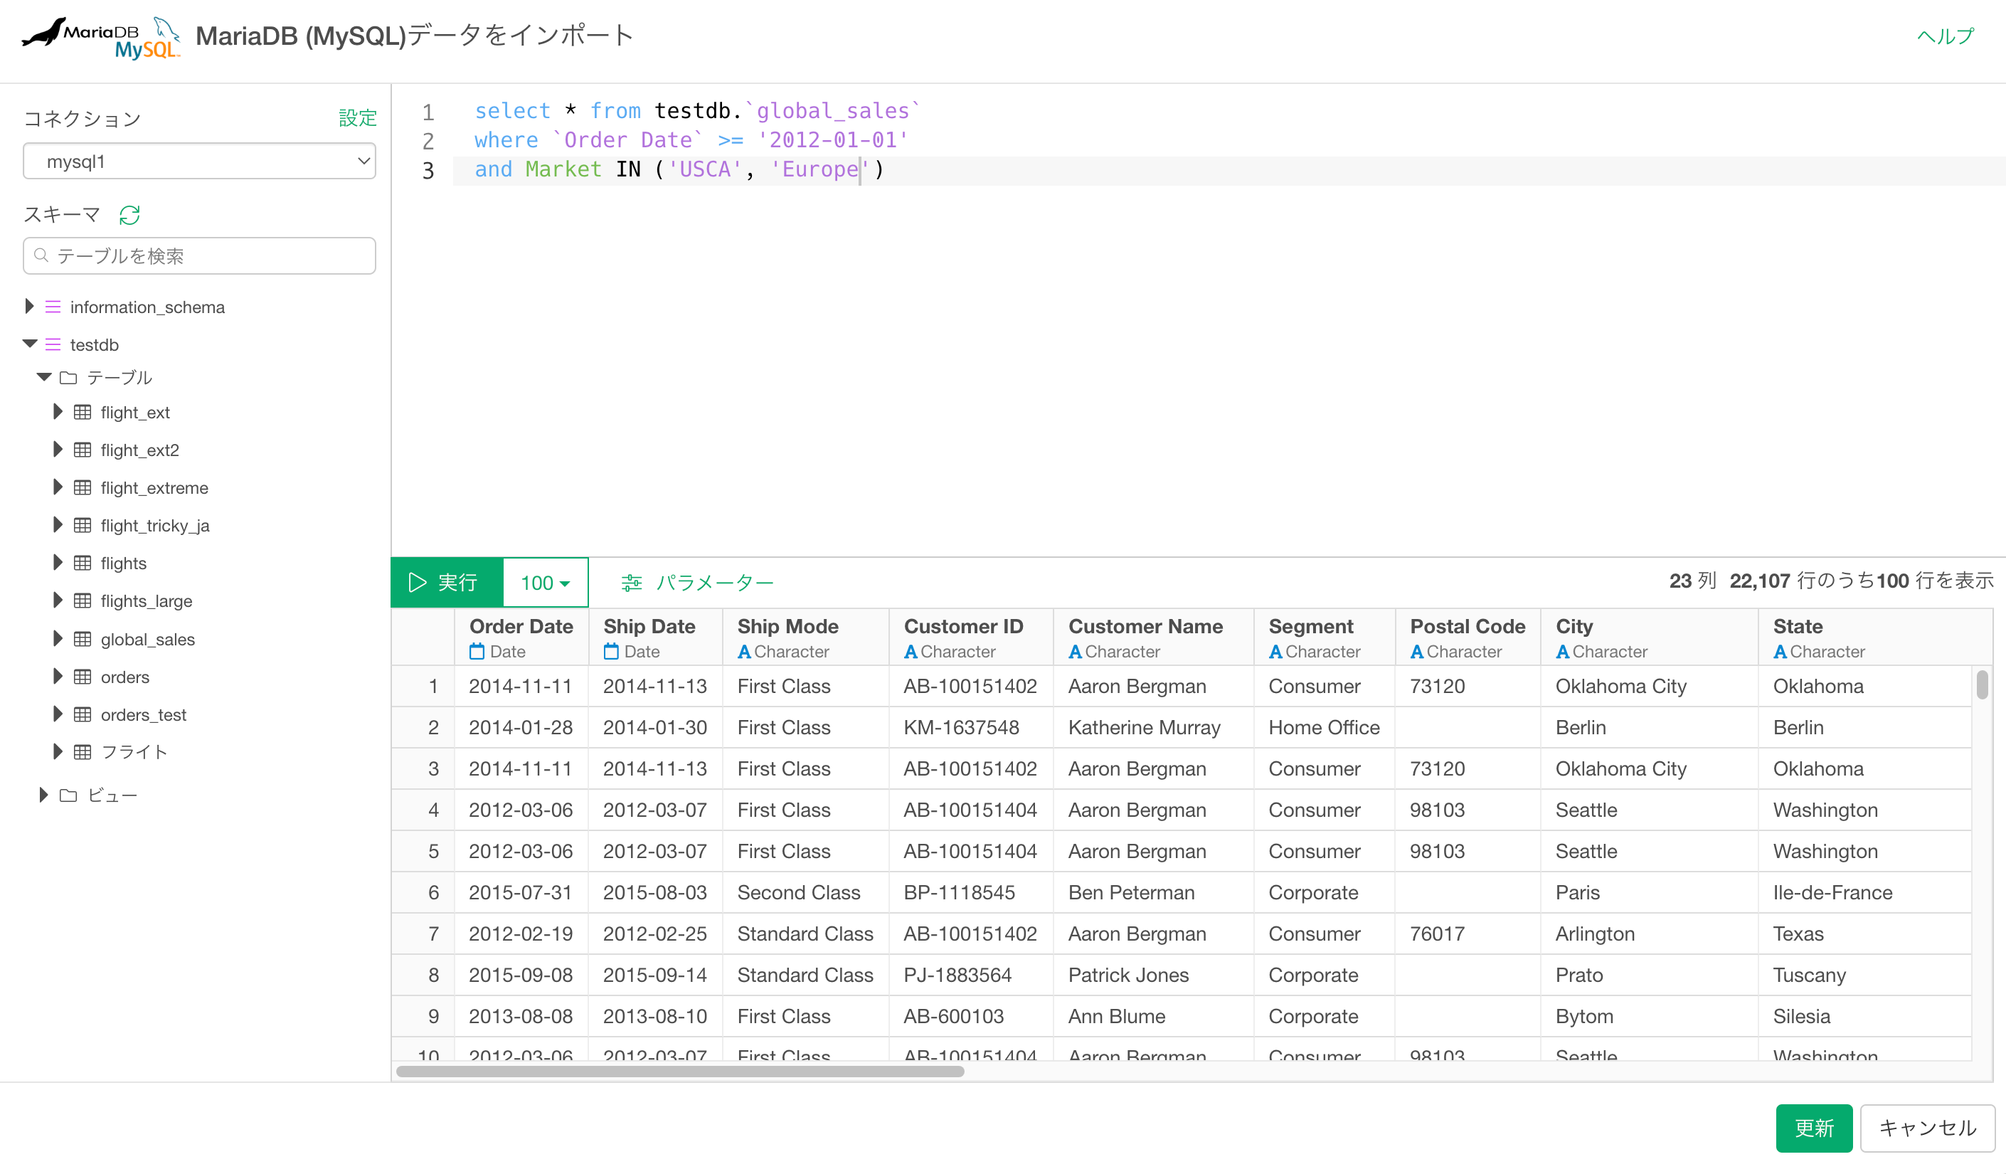Click the horizontal scrollbar under results
Viewport: 2006px width, 1174px height.
pos(680,1072)
